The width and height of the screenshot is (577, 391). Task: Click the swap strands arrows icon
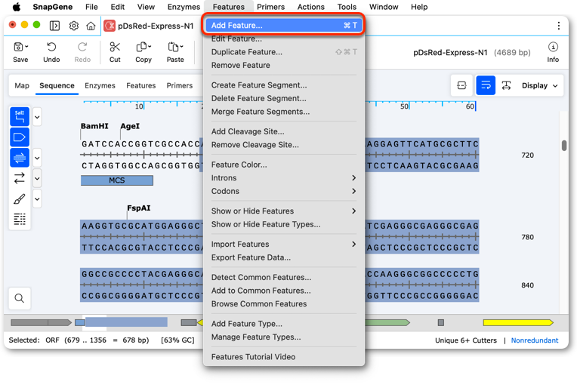[x=20, y=178]
